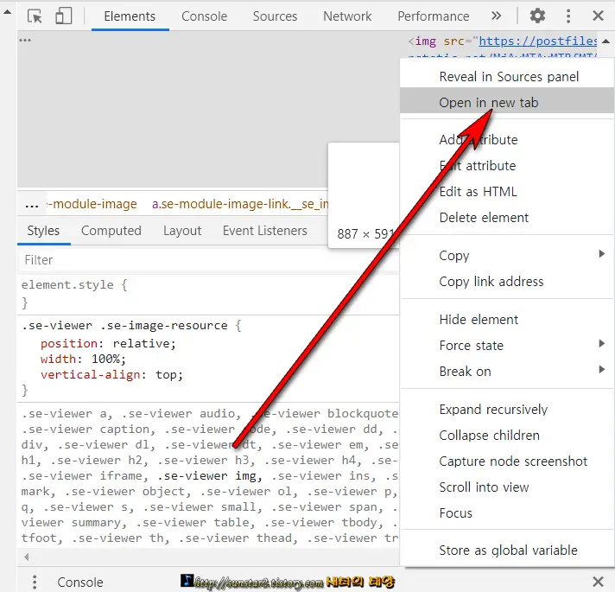Select the Computed sub-tab

pyautogui.click(x=111, y=231)
